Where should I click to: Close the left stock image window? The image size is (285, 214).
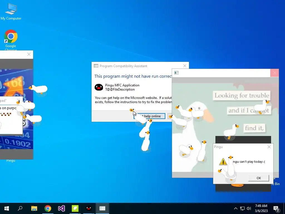click(x=29, y=54)
